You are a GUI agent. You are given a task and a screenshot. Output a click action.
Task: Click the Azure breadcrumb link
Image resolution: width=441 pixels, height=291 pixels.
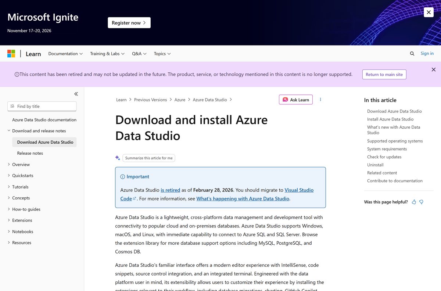coord(180,100)
